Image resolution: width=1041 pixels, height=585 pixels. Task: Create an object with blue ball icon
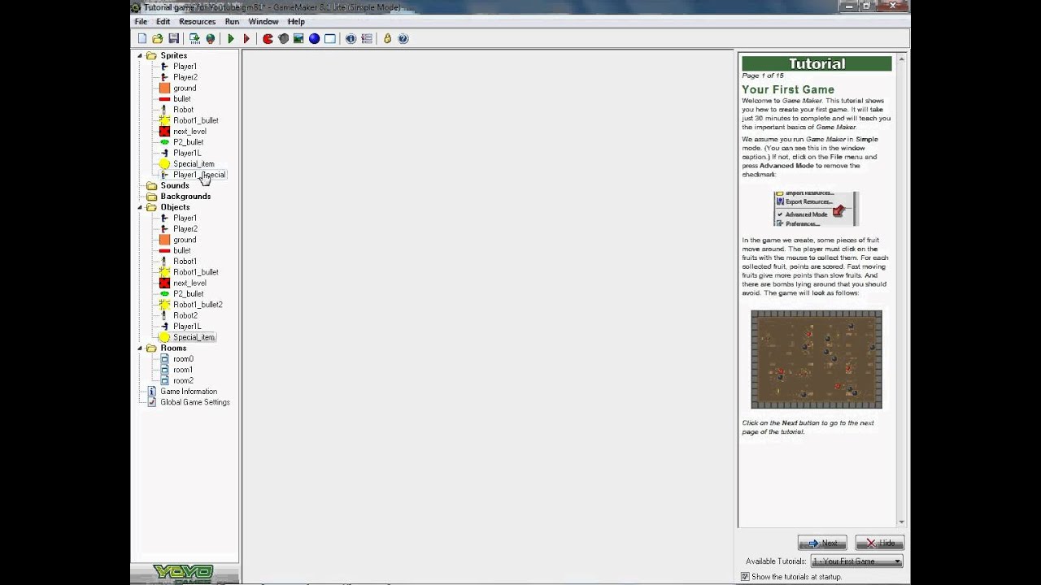(314, 38)
